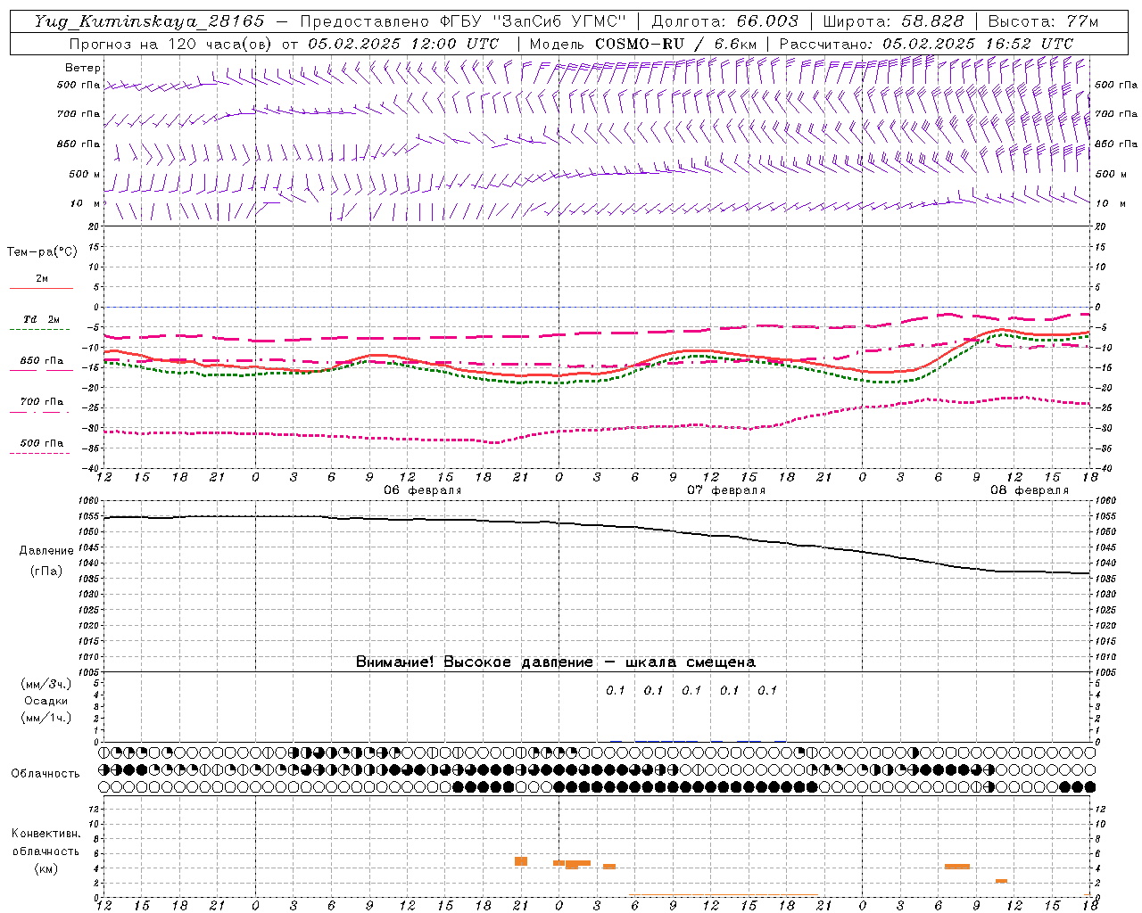Click Рассчитано: 05.02.2025 16:52 UTC
This screenshot has height=913, width=1142.
tap(926, 44)
